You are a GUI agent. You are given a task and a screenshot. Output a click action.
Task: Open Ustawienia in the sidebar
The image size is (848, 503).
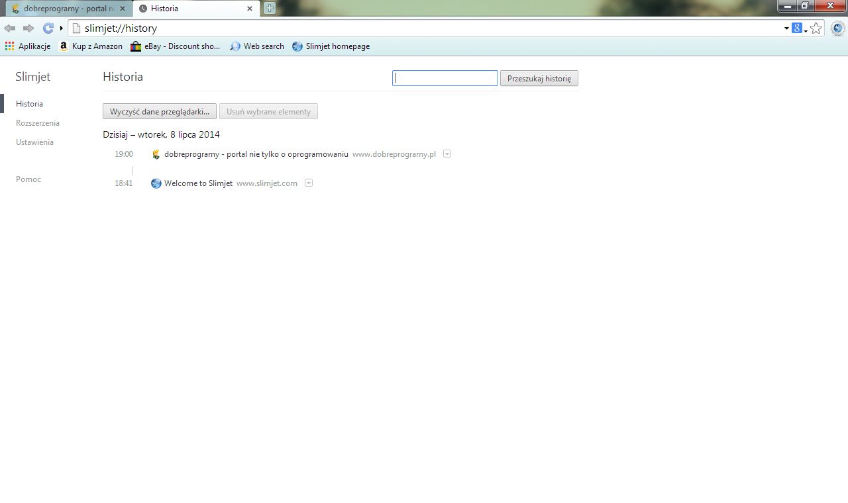(34, 142)
